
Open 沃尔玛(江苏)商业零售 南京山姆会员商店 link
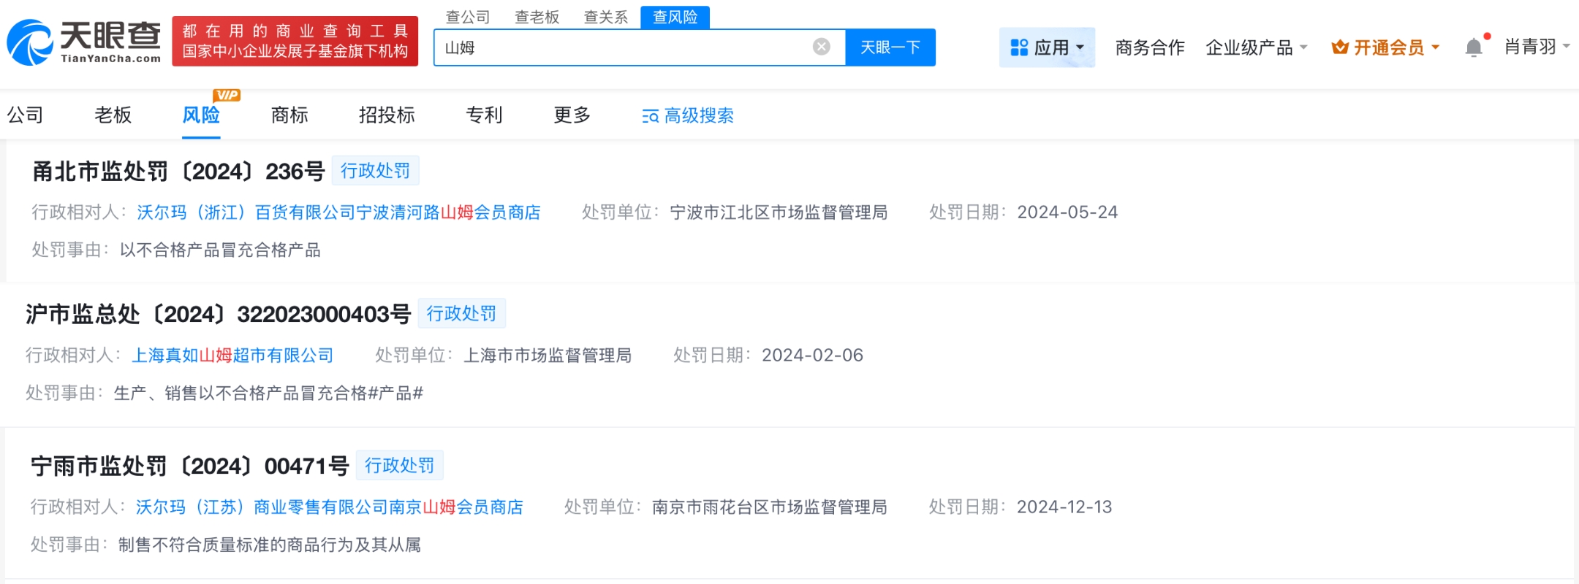(330, 507)
